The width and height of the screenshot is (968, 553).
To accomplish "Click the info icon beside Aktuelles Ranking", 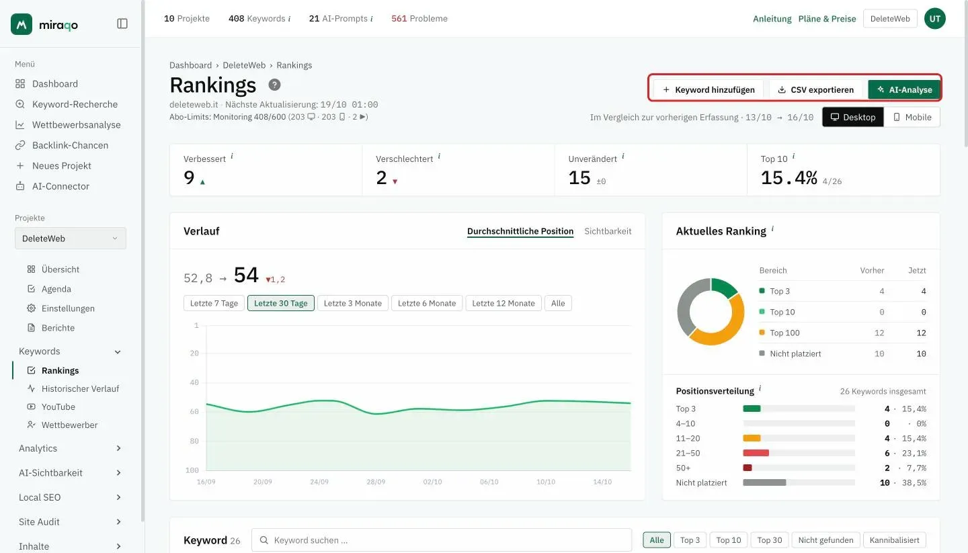I will [772, 228].
